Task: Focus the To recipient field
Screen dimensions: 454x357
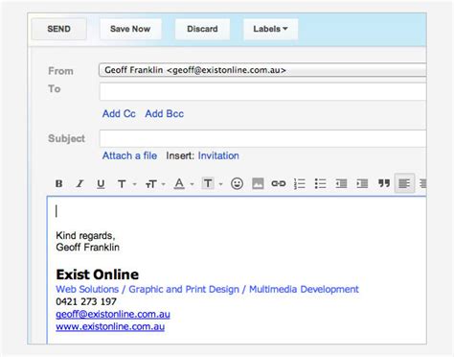Action: pyautogui.click(x=262, y=91)
